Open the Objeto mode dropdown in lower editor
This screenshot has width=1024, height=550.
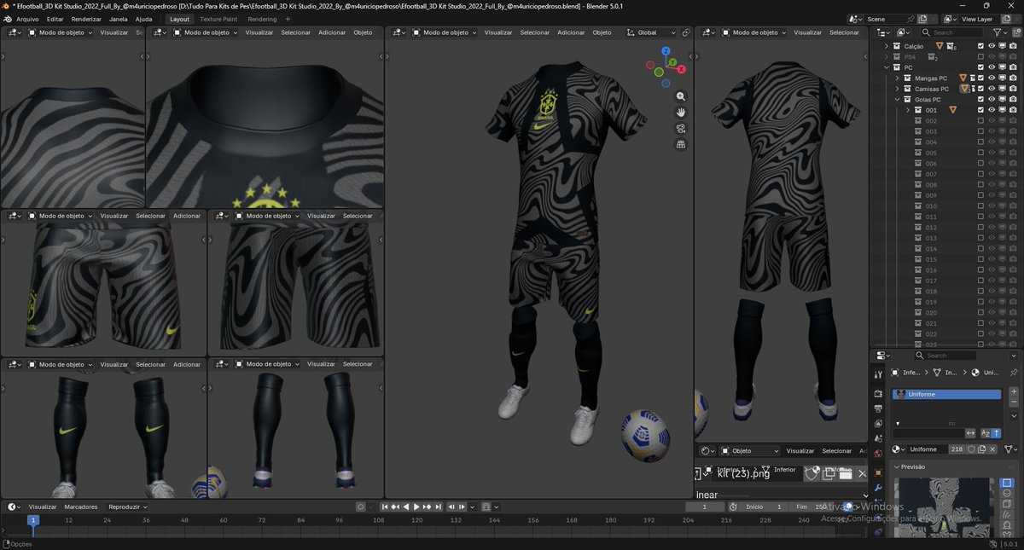click(749, 450)
